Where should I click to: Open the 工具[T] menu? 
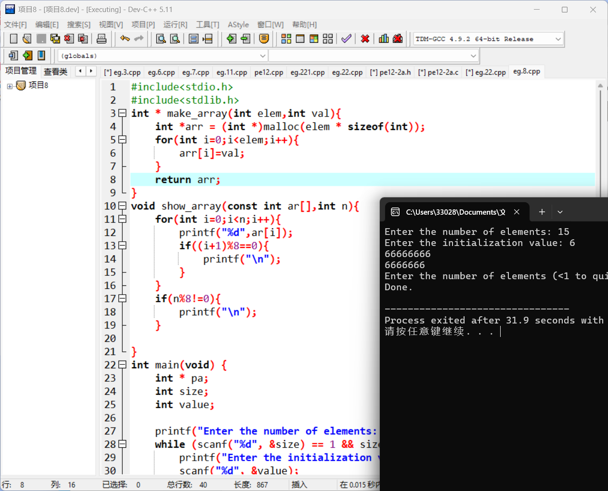207,25
